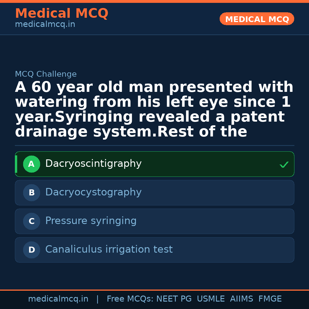Click the green highlight bar on option A
Viewport: 309px width, 309px height.
point(16,164)
